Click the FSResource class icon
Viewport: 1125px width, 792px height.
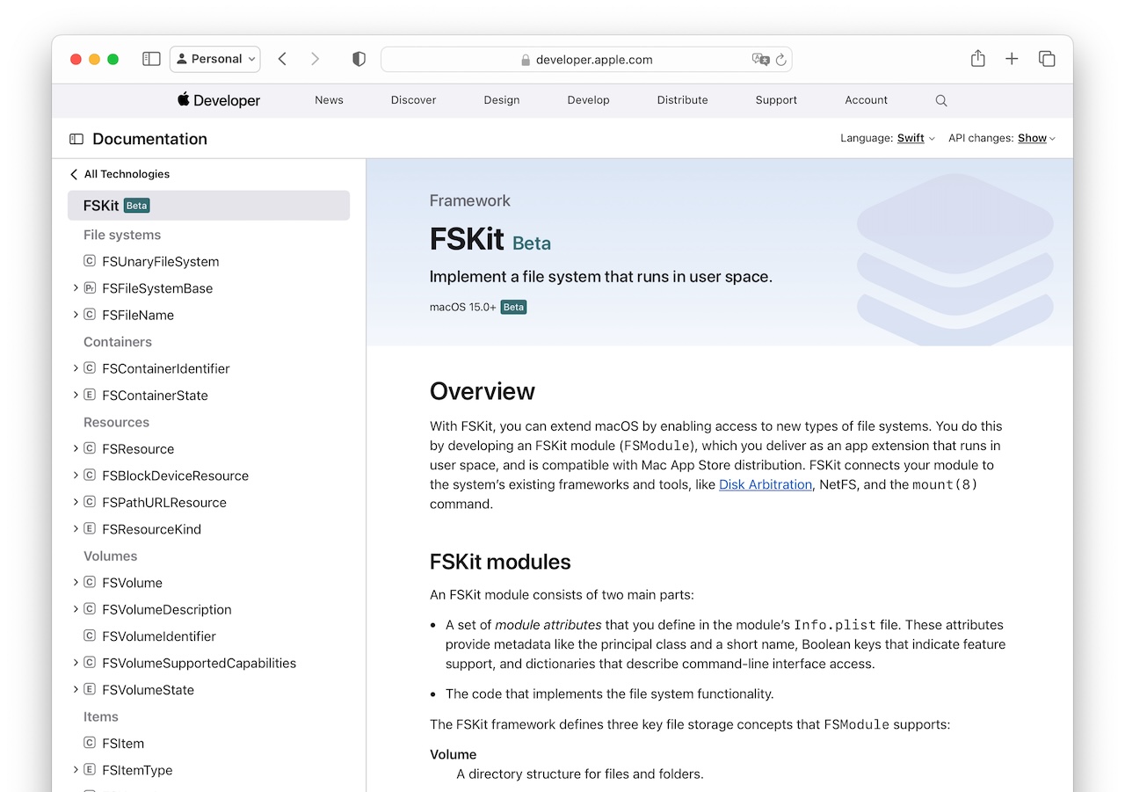[x=90, y=449]
